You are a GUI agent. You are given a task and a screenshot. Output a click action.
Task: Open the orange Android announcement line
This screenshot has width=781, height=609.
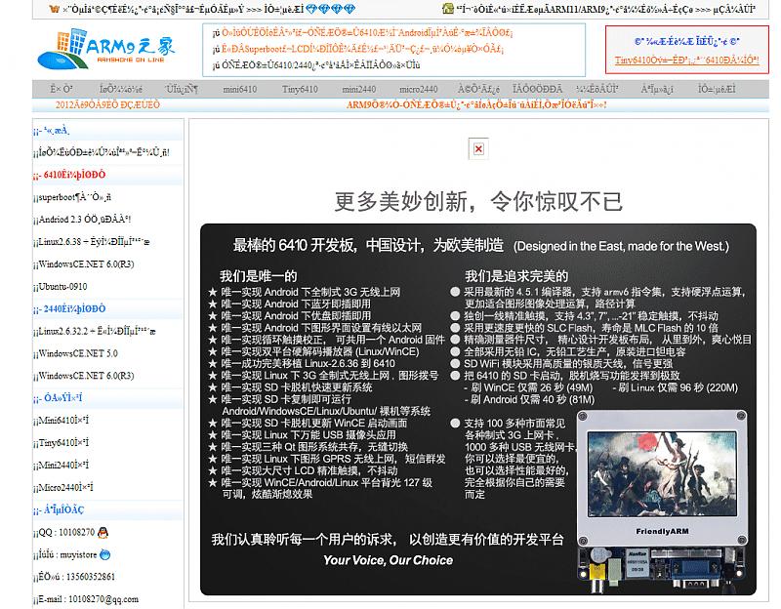367,33
